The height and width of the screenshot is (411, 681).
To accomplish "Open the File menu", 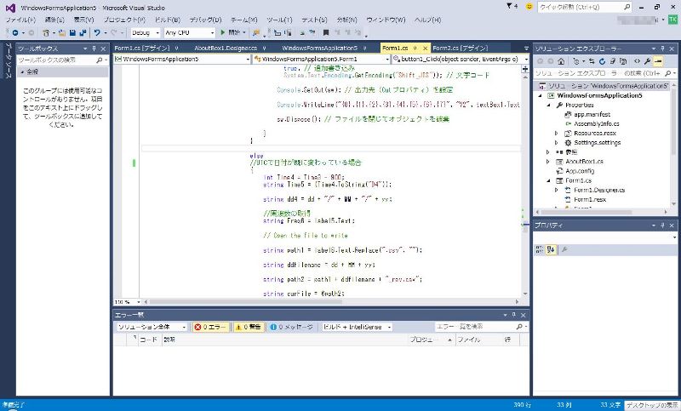I will 20,20.
